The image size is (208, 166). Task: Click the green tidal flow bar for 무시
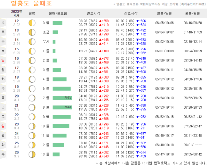[54, 42]
